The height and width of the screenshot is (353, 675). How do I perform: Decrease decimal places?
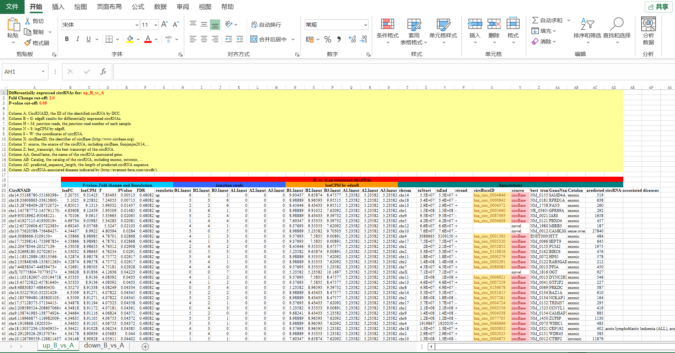click(x=363, y=39)
